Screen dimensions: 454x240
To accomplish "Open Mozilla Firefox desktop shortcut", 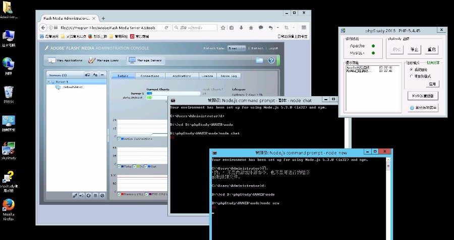I will tap(8, 206).
